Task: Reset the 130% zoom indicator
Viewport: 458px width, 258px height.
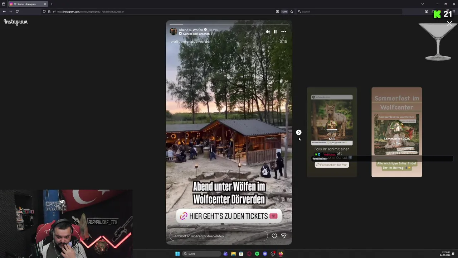Action: pyautogui.click(x=284, y=11)
